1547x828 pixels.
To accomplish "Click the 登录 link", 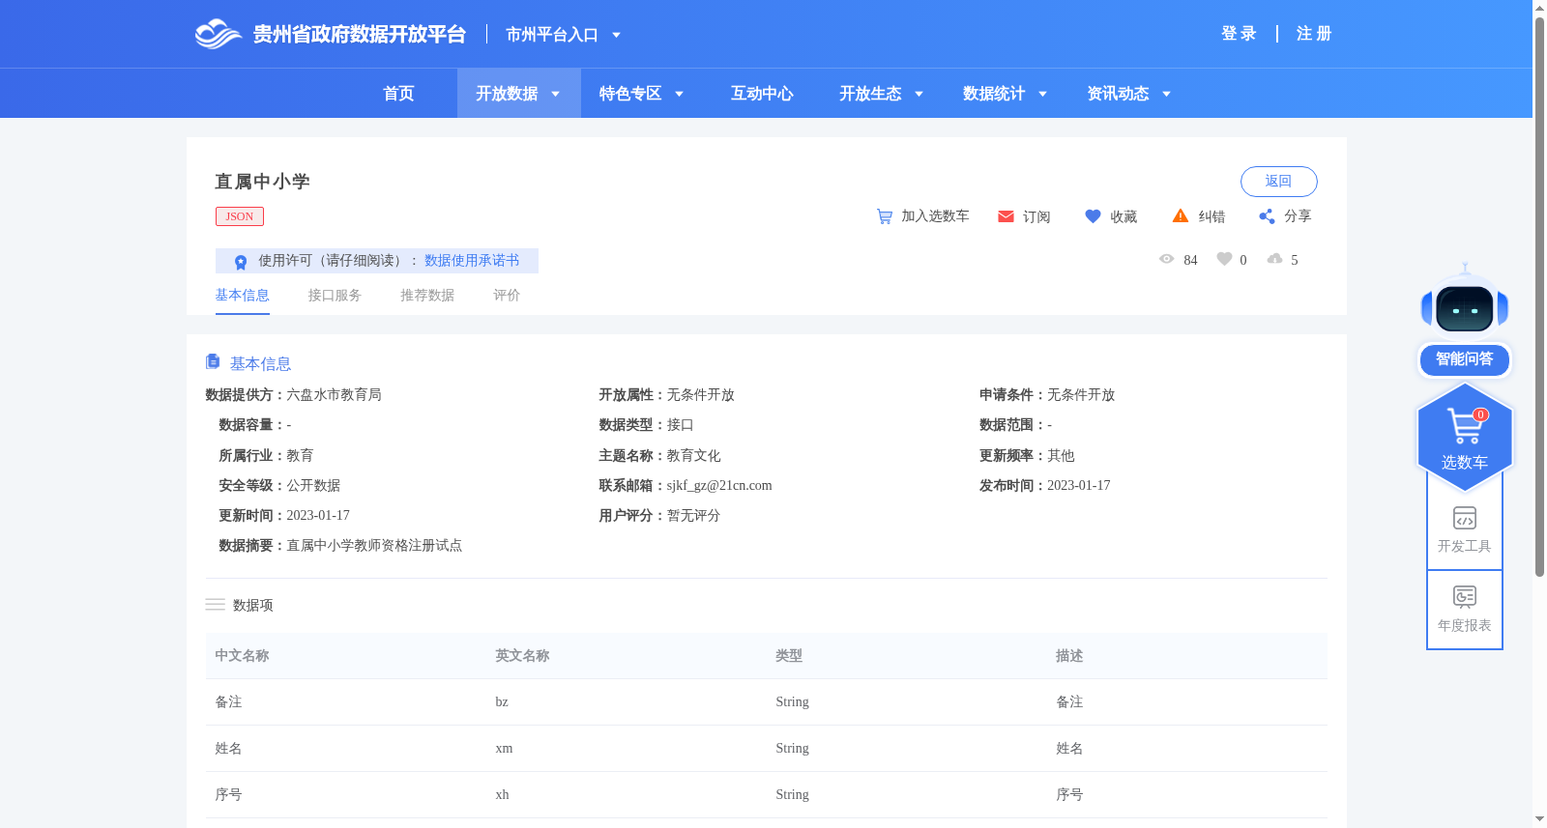I will [1239, 34].
